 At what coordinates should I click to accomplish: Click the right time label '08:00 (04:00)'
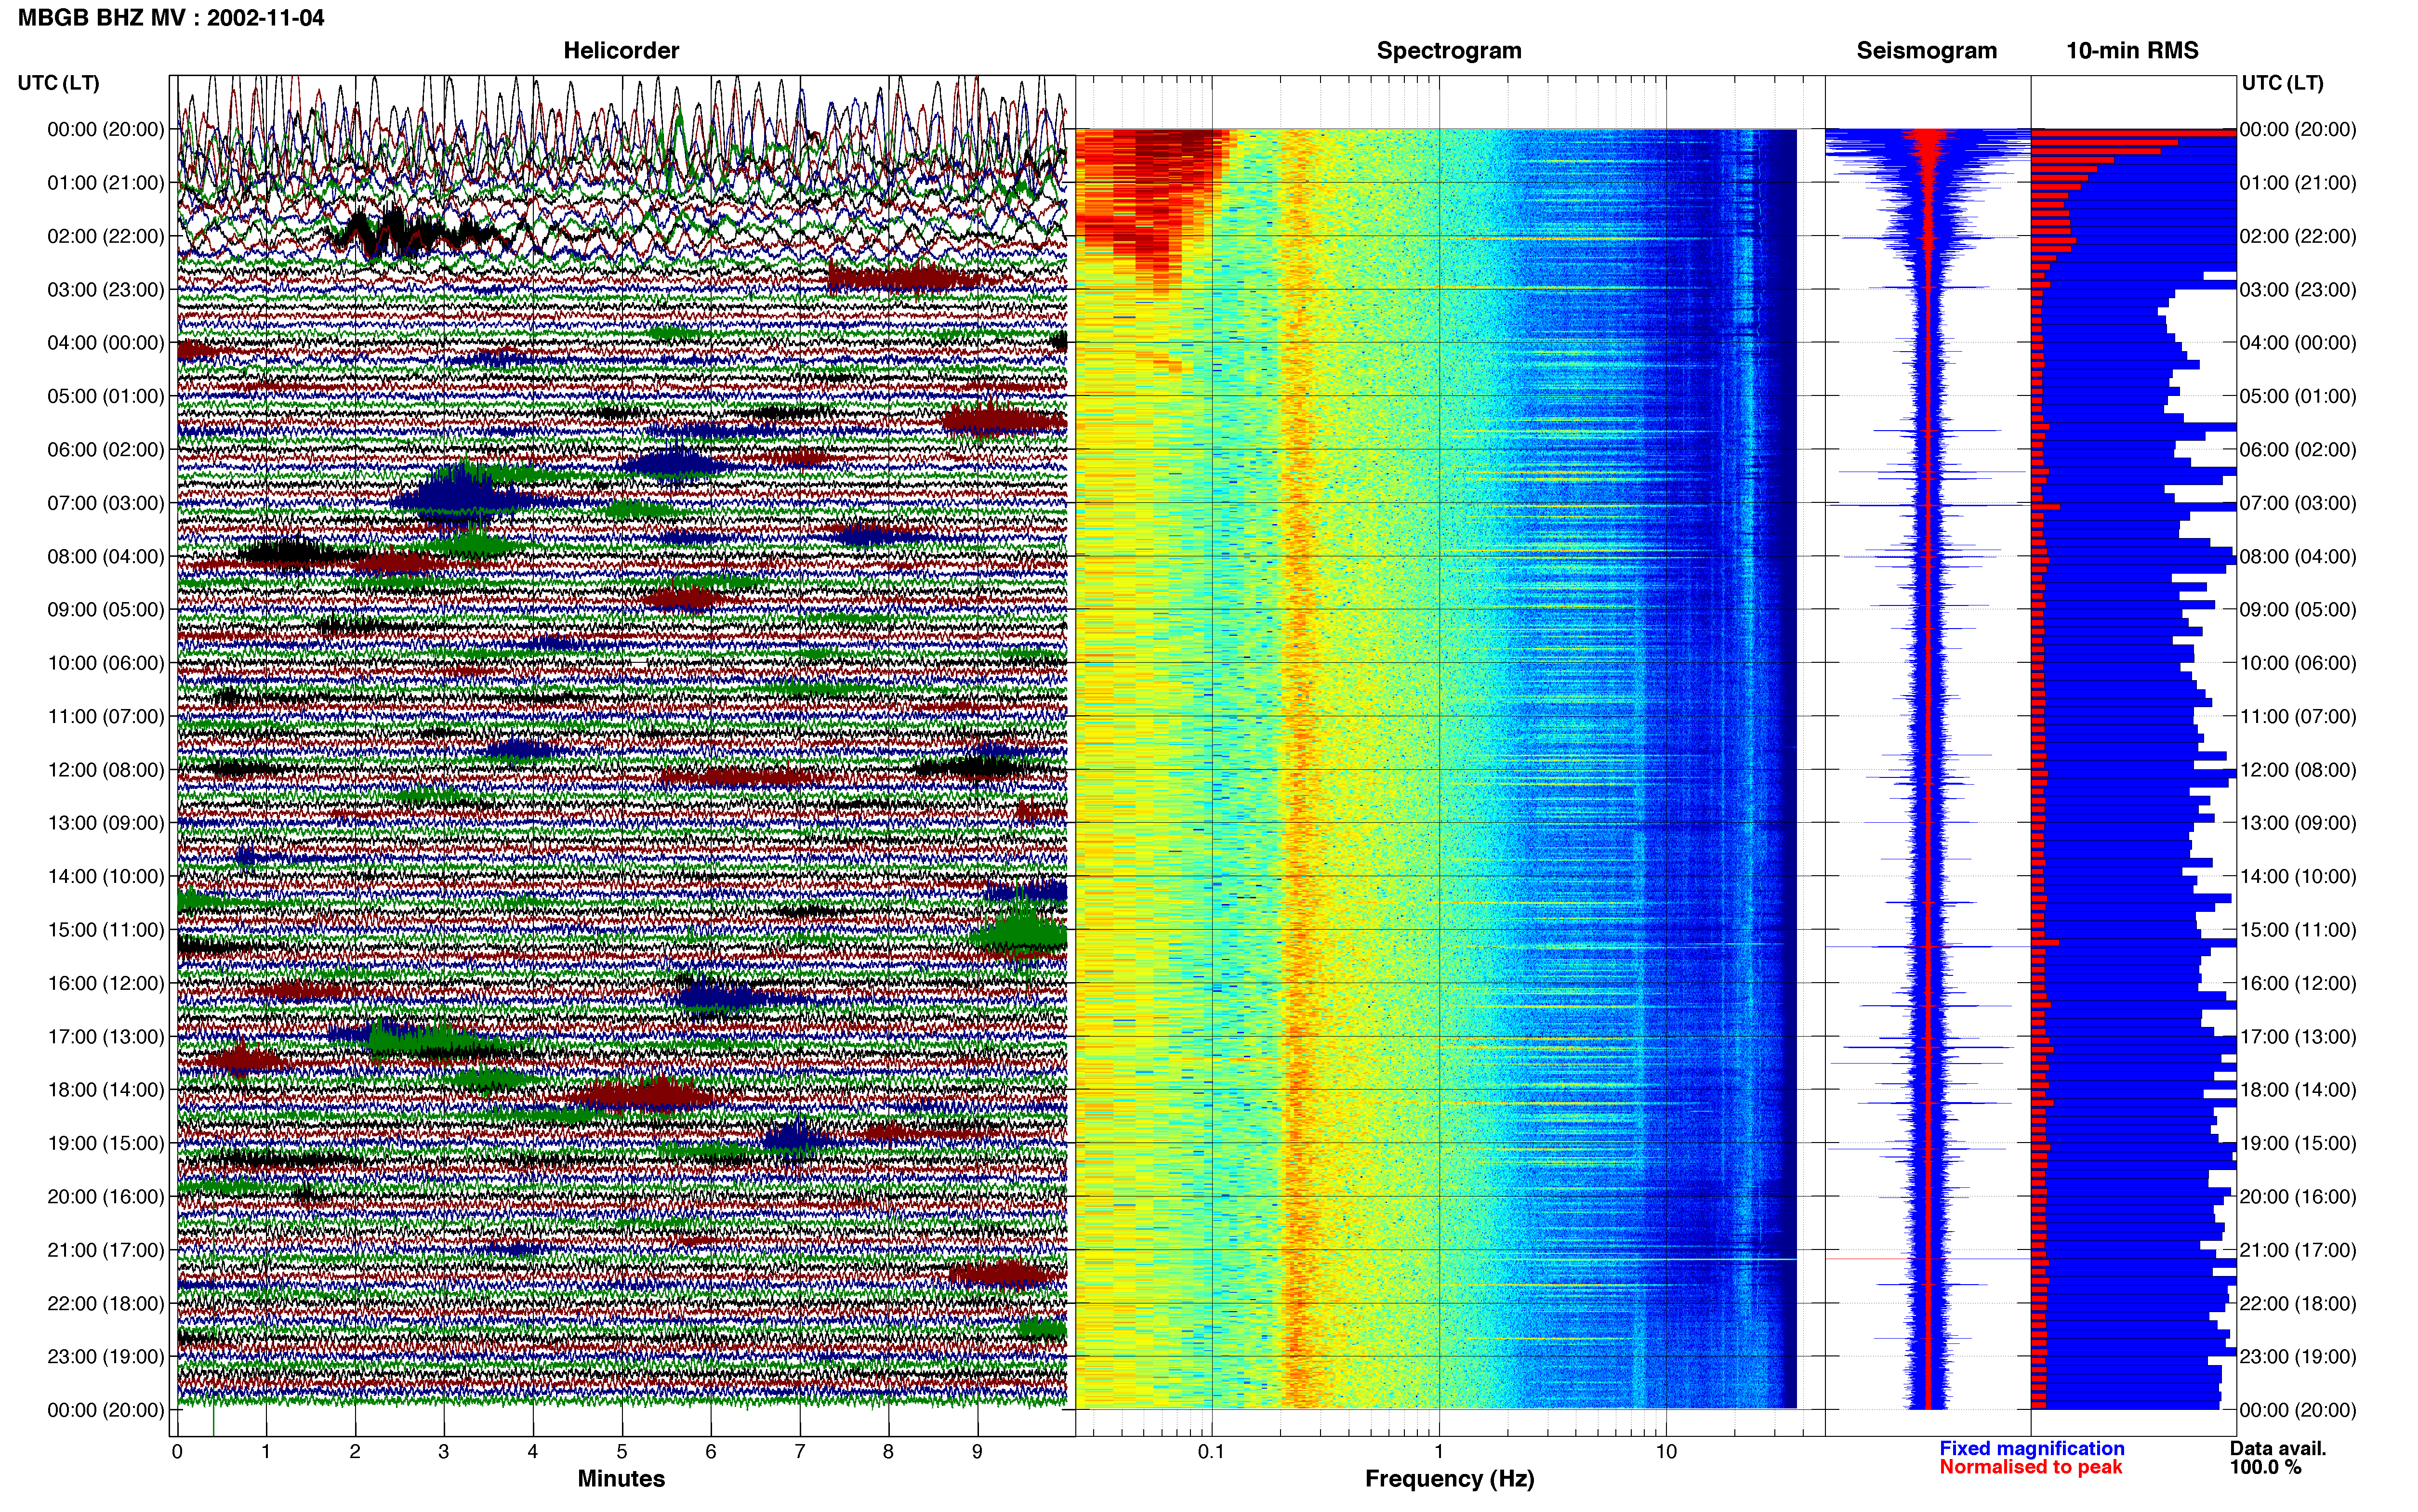[x=2298, y=557]
